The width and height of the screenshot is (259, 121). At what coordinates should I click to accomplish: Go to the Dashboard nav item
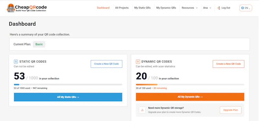tap(103, 8)
